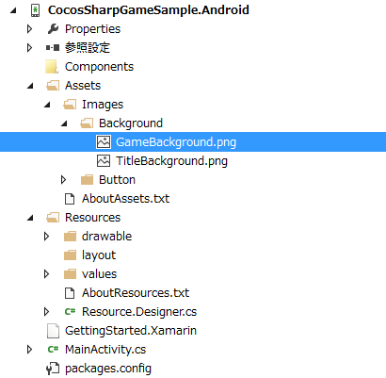Select GettingStarted.Xamarin file
386x378 pixels.
tap(131, 331)
